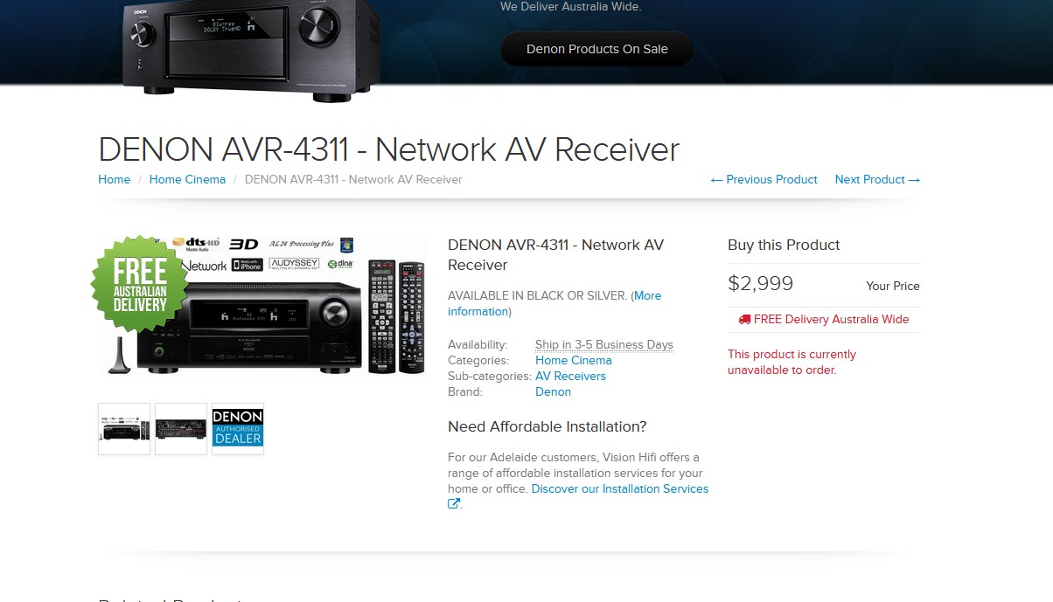Go to Home breadcrumb link
1053x602 pixels.
coord(114,179)
